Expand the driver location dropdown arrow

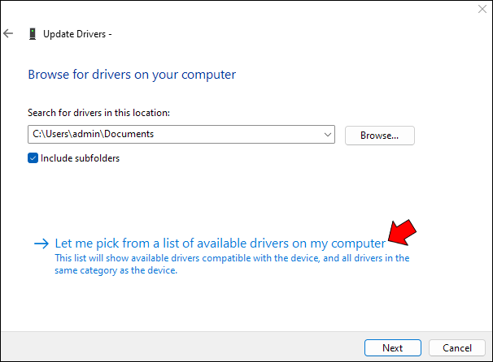pos(327,135)
